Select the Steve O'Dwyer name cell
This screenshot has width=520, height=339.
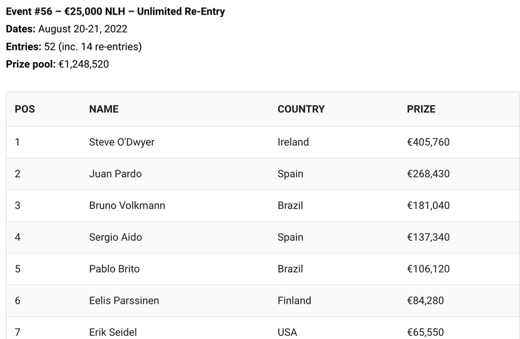point(122,142)
